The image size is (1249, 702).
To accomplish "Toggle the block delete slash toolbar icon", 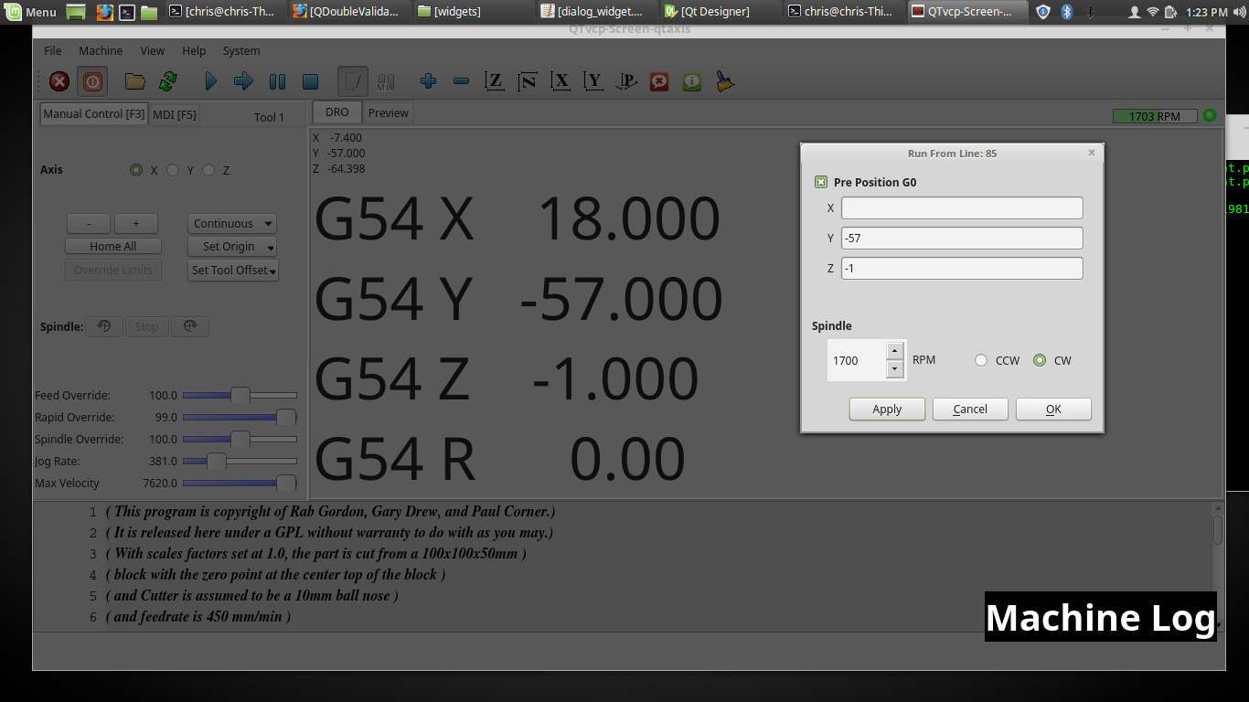I will point(353,81).
